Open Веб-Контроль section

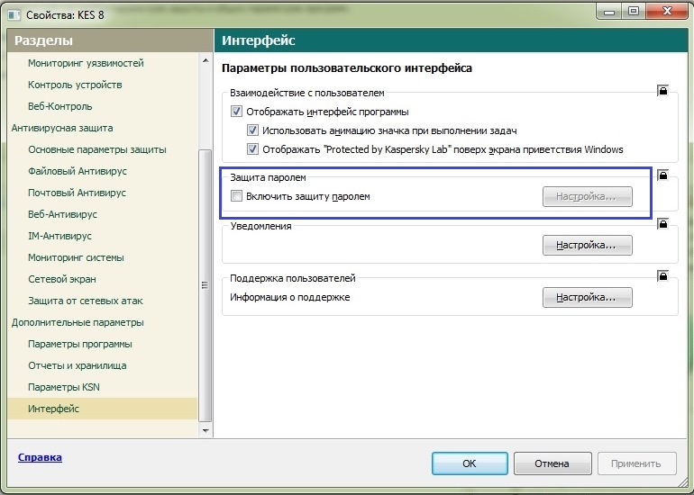pyautogui.click(x=60, y=106)
